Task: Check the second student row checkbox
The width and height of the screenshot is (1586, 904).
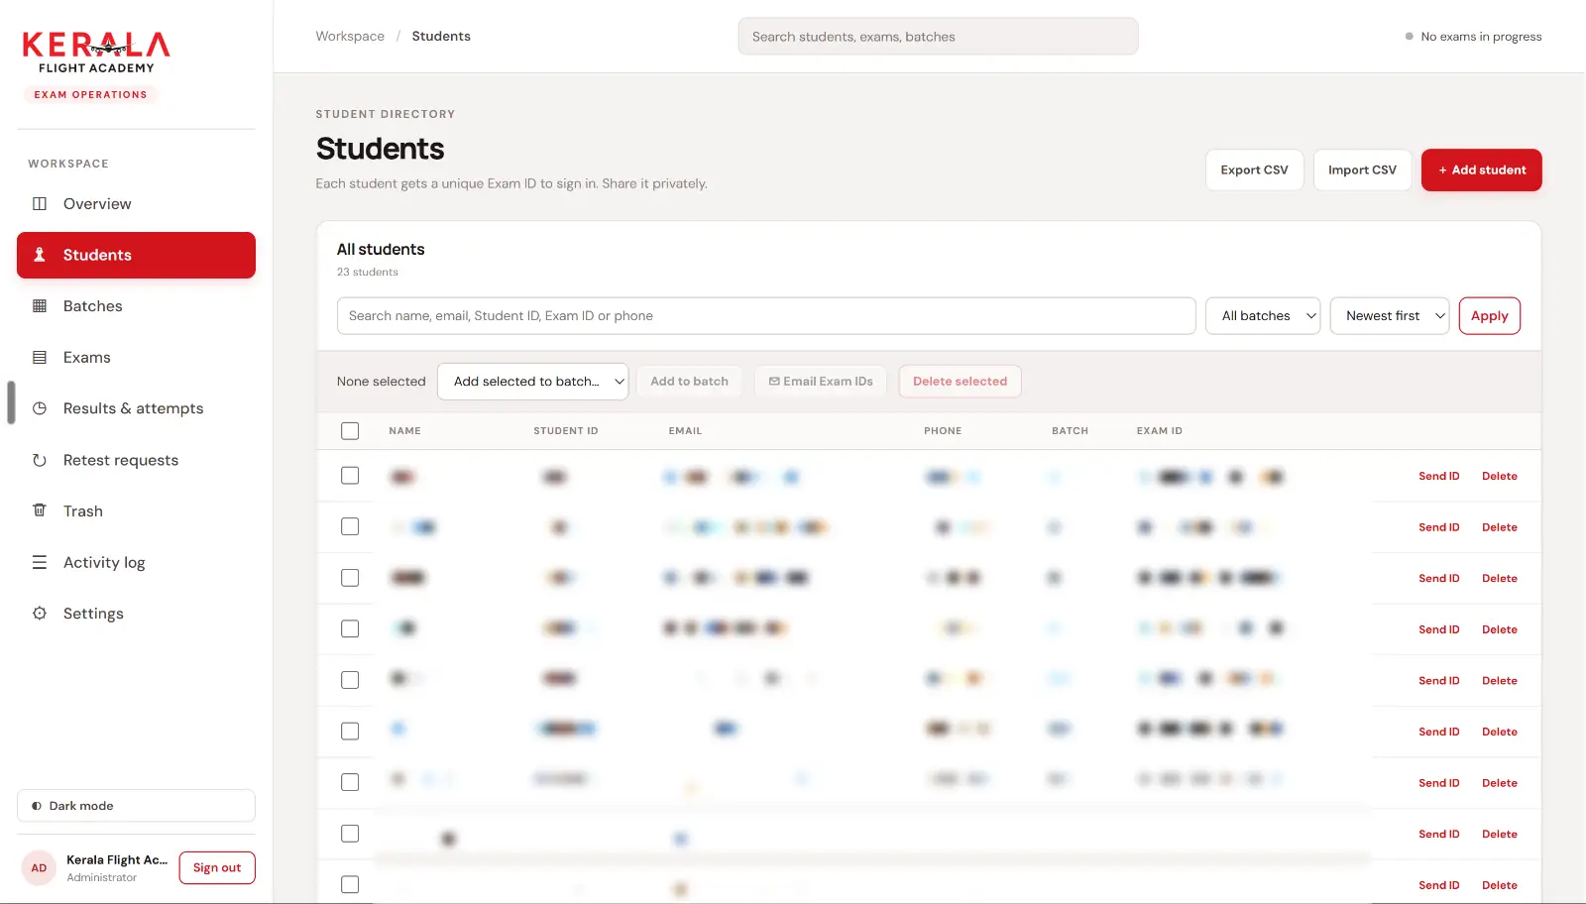Action: 350,526
